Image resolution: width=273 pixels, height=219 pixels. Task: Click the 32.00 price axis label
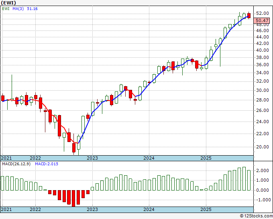pyautogui.click(x=262, y=81)
